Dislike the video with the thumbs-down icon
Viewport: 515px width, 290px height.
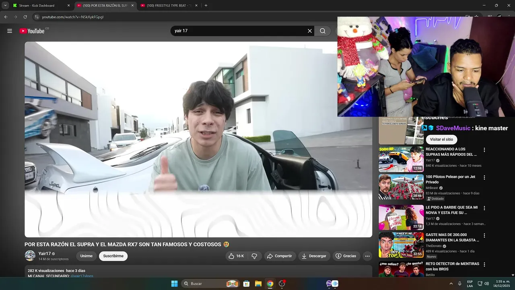254,256
